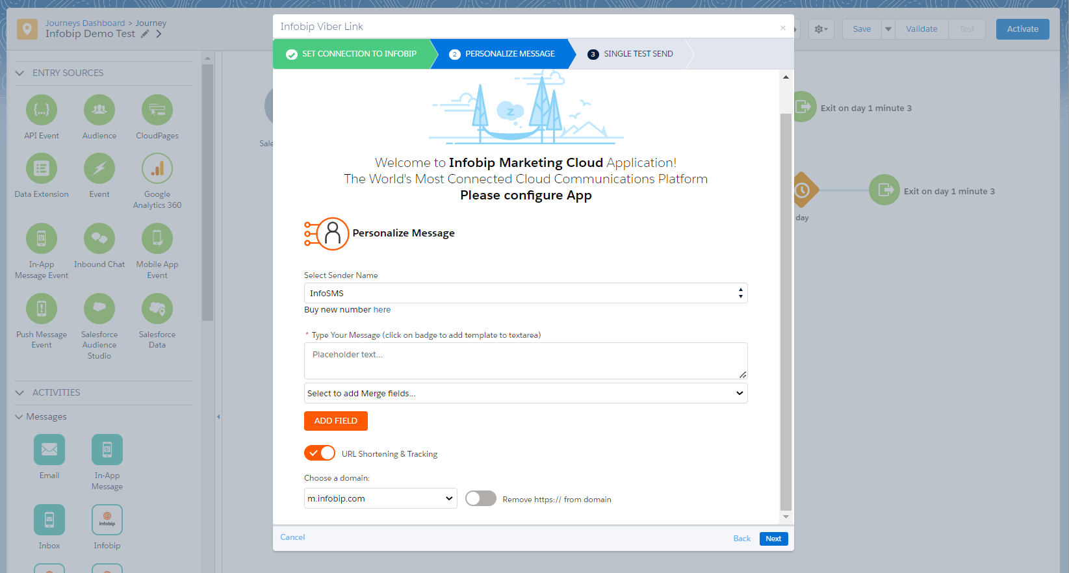Enable Remove https:// from domain toggle
Screen dimensions: 1069x573
click(x=481, y=498)
